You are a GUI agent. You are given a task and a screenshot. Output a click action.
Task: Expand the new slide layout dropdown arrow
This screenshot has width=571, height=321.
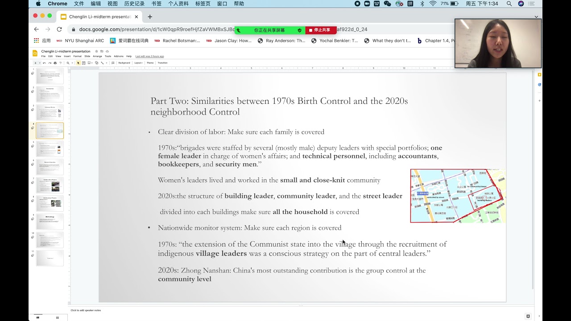[x=39, y=63]
